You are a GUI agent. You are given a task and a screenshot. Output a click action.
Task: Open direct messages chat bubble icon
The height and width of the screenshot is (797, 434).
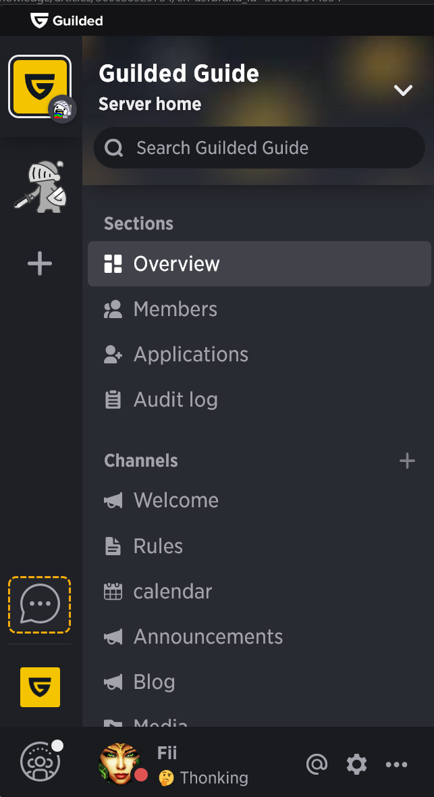(x=40, y=605)
